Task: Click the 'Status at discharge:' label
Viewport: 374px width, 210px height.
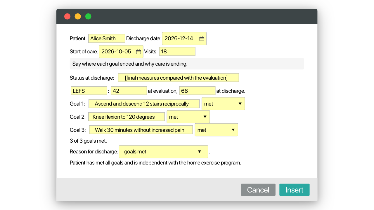Action: point(92,78)
